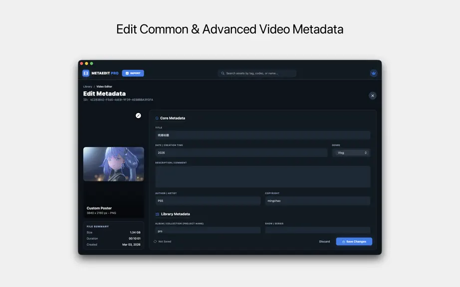Open the crown premium icon

pyautogui.click(x=374, y=73)
